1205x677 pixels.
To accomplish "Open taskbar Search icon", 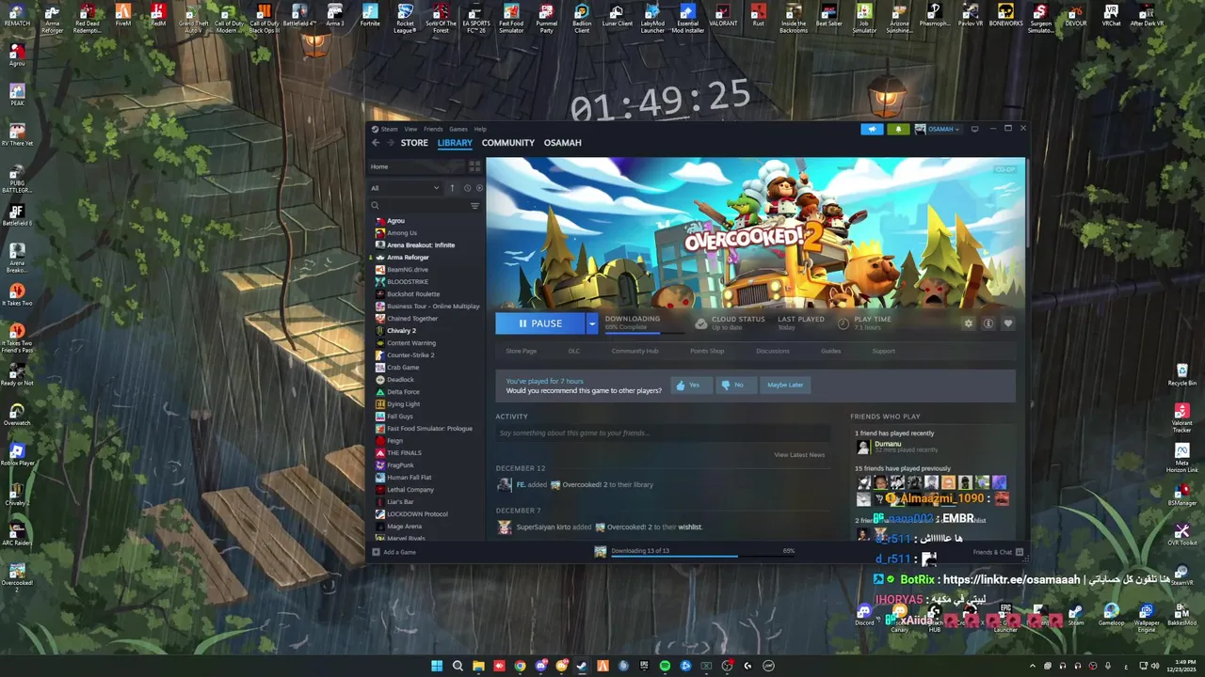I will coord(458,666).
